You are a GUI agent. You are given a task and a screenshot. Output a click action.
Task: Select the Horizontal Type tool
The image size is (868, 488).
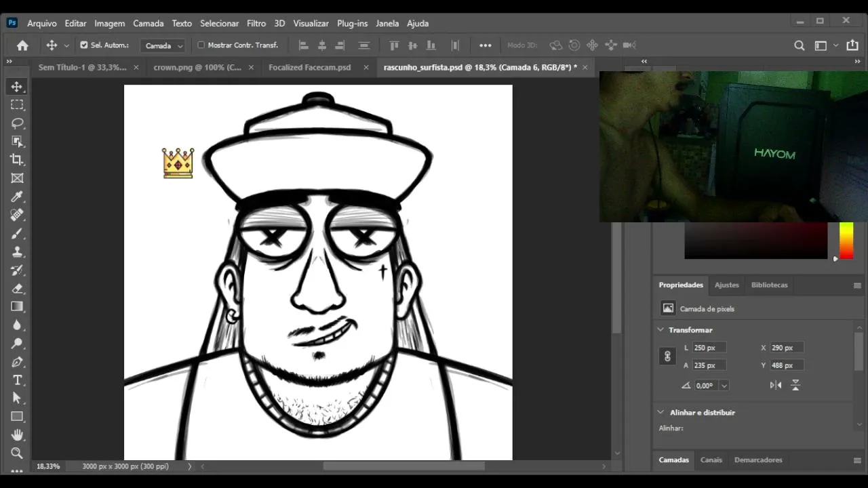coord(17,380)
